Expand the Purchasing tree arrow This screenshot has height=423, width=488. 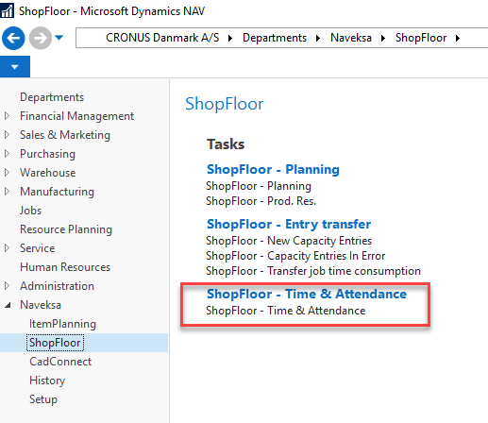point(7,154)
